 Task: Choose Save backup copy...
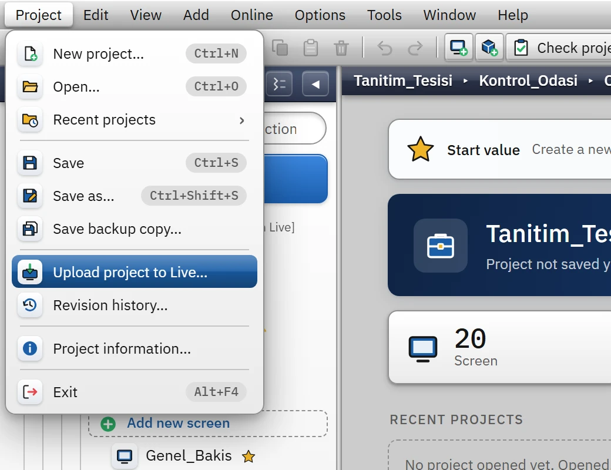coord(135,229)
